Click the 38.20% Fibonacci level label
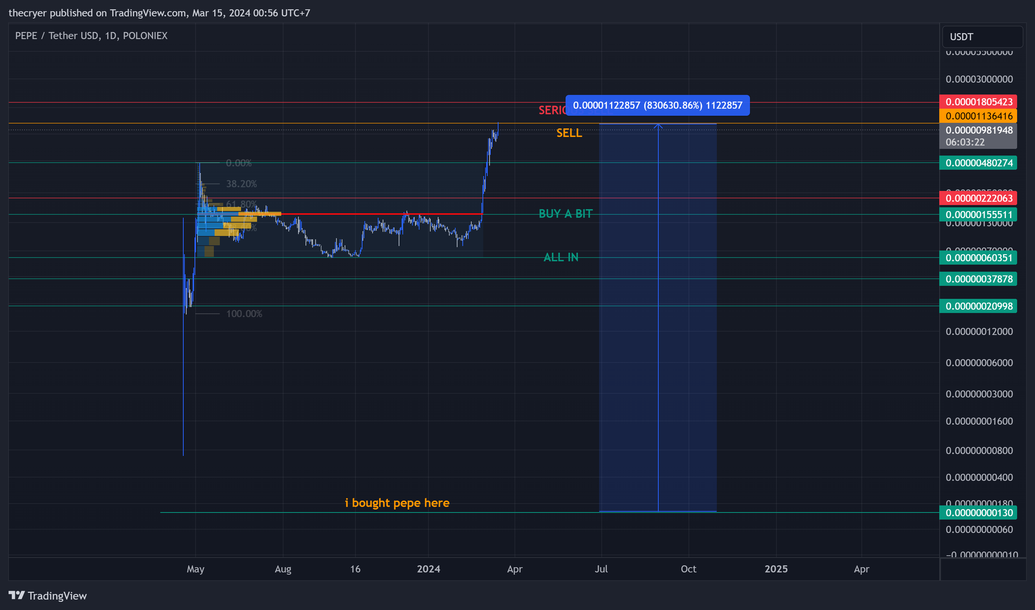 [x=241, y=184]
